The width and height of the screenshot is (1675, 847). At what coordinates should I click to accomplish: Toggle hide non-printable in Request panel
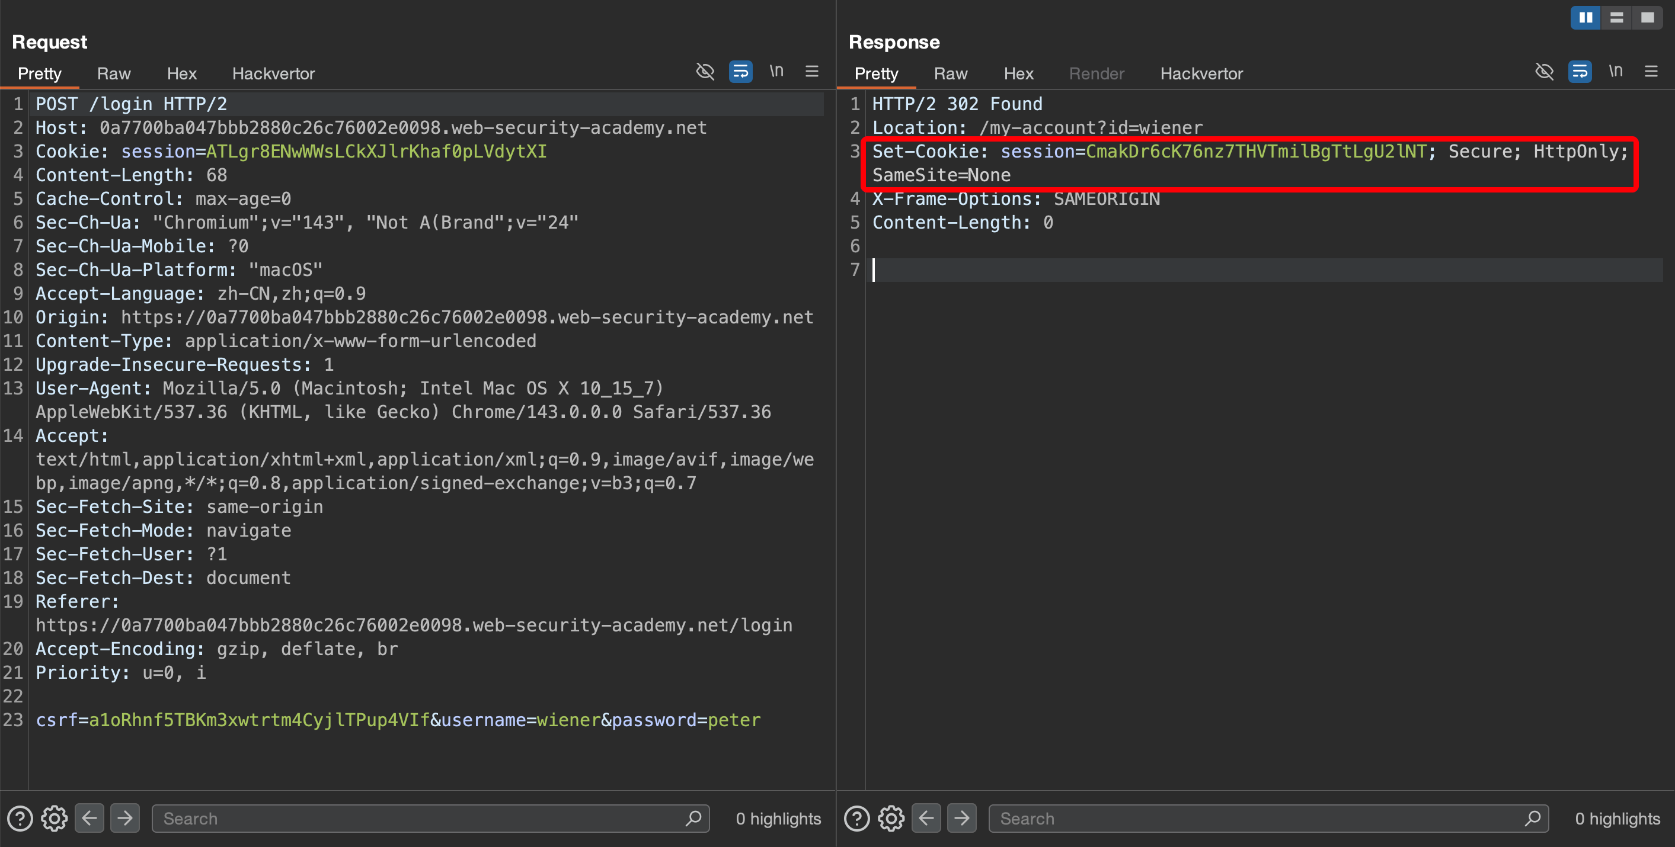pos(705,72)
